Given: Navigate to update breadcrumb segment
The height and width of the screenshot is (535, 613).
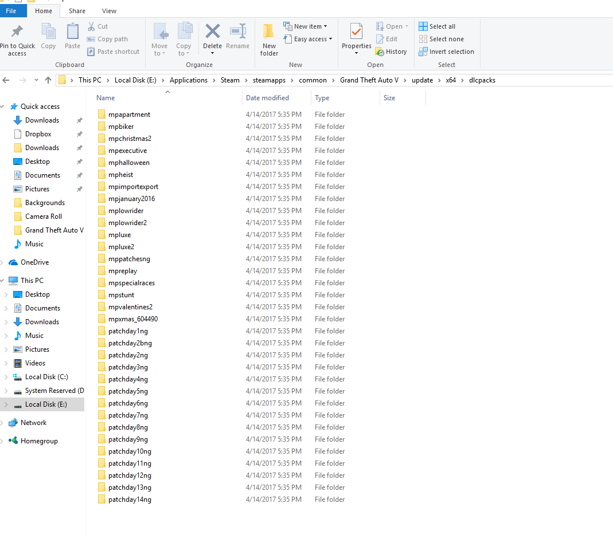Looking at the screenshot, I should click(422, 80).
